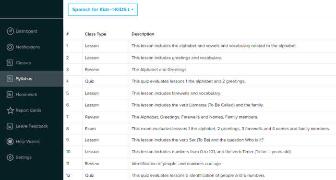Click the Description column header
The image size is (336, 180).
tap(143, 34)
